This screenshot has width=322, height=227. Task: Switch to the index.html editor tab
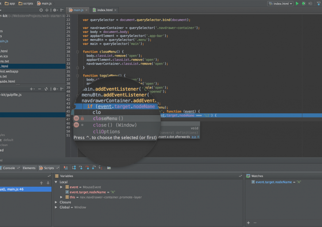pyautogui.click(x=104, y=9)
